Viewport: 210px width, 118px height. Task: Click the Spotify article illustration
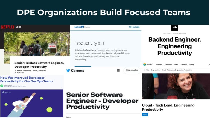pyautogui.click(x=32, y=103)
